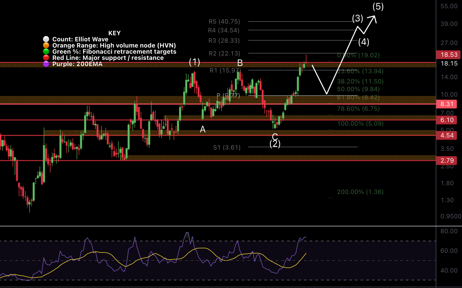Click the 3.50 price axis label
The height and width of the screenshot is (288, 462).
(447, 149)
